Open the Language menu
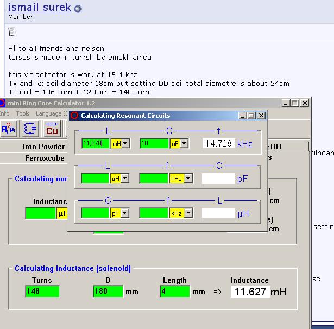 (50, 113)
